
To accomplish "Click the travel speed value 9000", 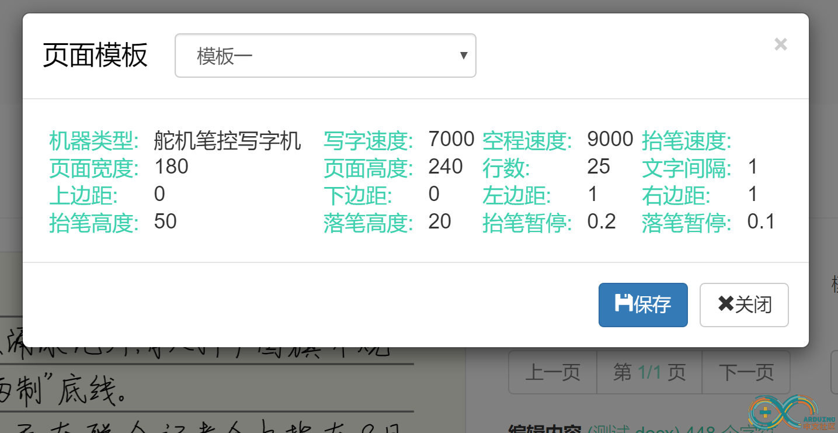I will 610,139.
